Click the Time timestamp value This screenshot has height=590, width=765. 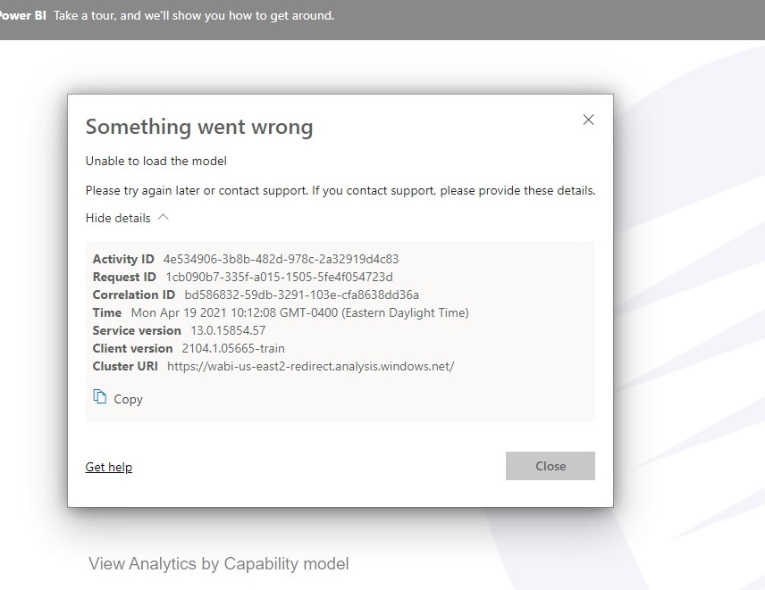pos(299,312)
